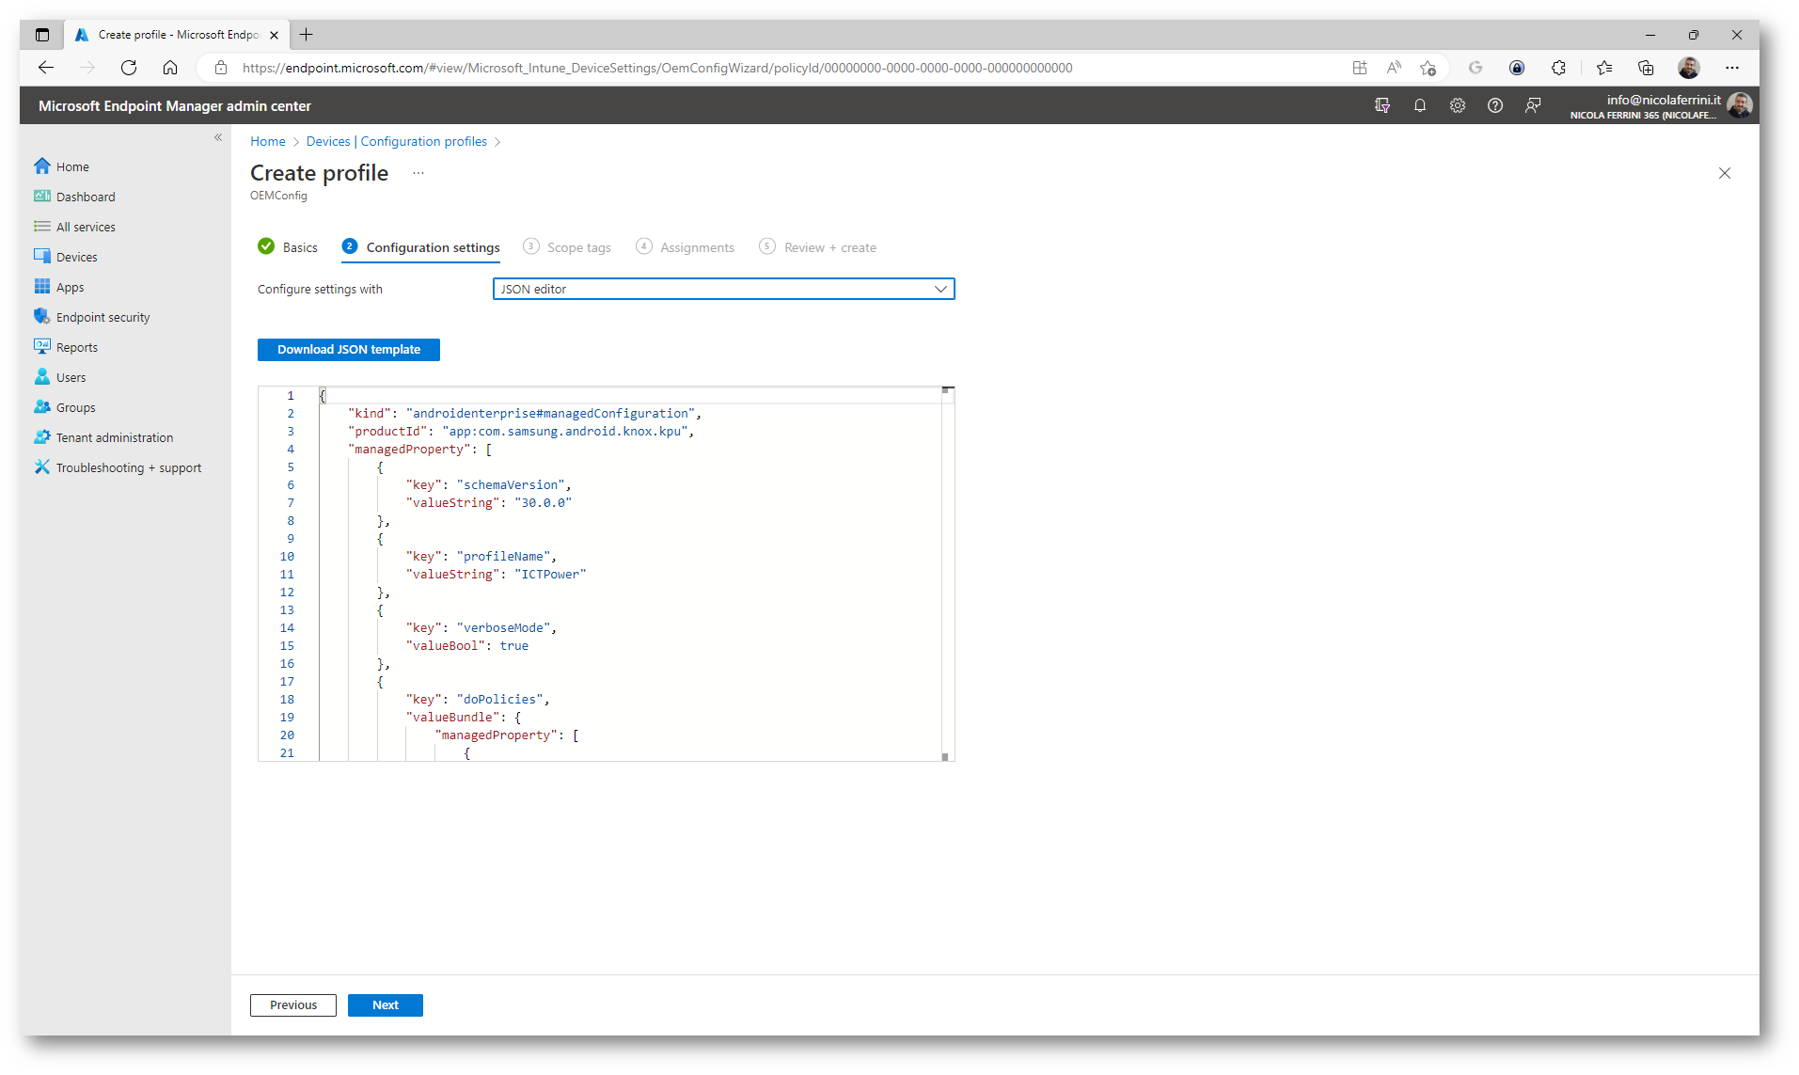Open Dashboard in the sidebar
Screen dimensions: 1799x1075
pyautogui.click(x=86, y=197)
